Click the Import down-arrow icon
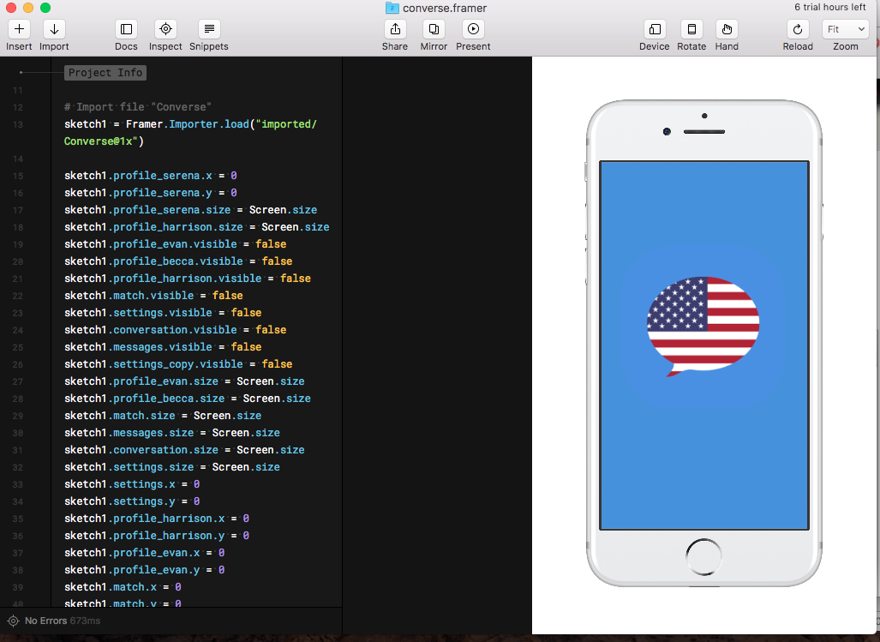 click(x=55, y=28)
